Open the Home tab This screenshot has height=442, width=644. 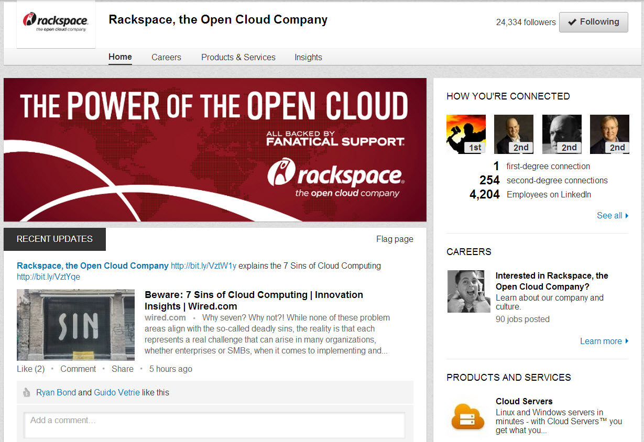click(x=120, y=57)
